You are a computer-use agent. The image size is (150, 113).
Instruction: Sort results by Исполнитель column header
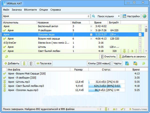19,22
